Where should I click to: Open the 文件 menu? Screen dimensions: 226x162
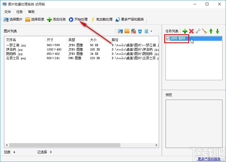(8, 12)
